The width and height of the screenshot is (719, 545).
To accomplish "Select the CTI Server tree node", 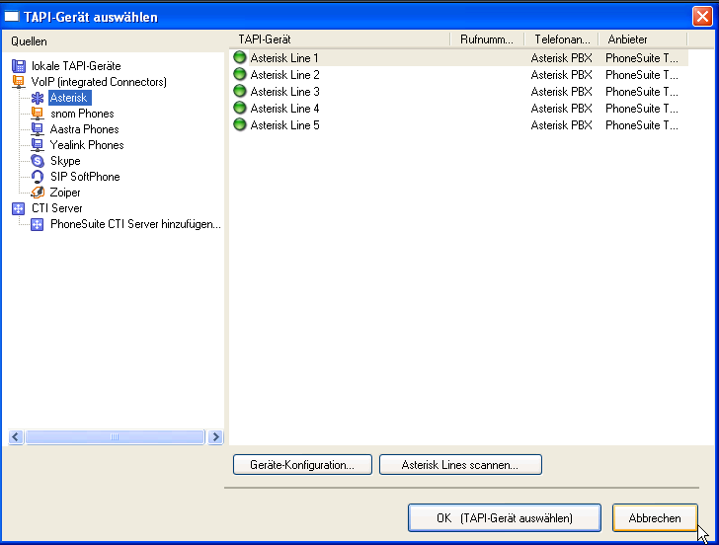I will pyautogui.click(x=56, y=208).
